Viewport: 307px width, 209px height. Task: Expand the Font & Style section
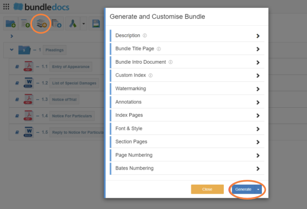(187, 128)
